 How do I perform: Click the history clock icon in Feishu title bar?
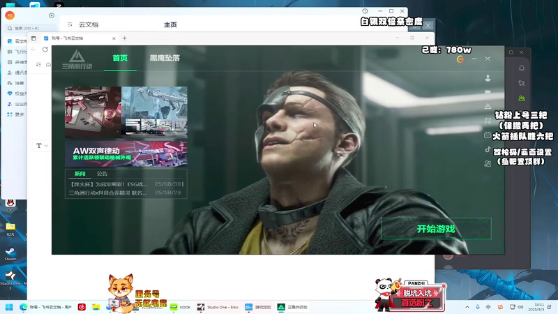point(365,11)
